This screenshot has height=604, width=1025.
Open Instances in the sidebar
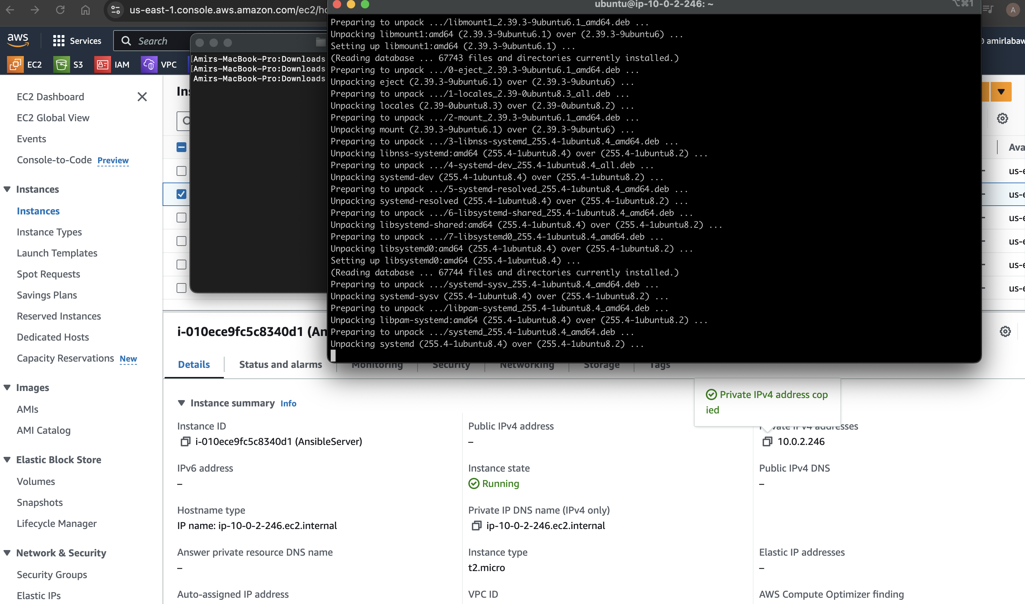click(x=38, y=211)
